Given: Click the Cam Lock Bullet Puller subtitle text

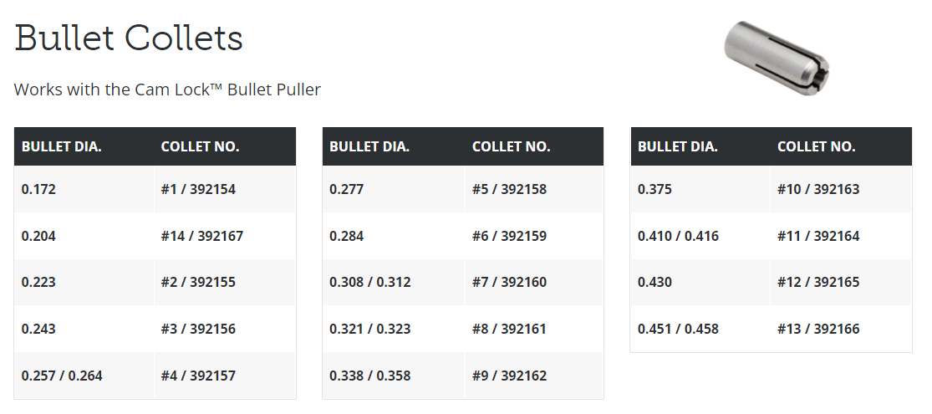Looking at the screenshot, I should click(167, 89).
